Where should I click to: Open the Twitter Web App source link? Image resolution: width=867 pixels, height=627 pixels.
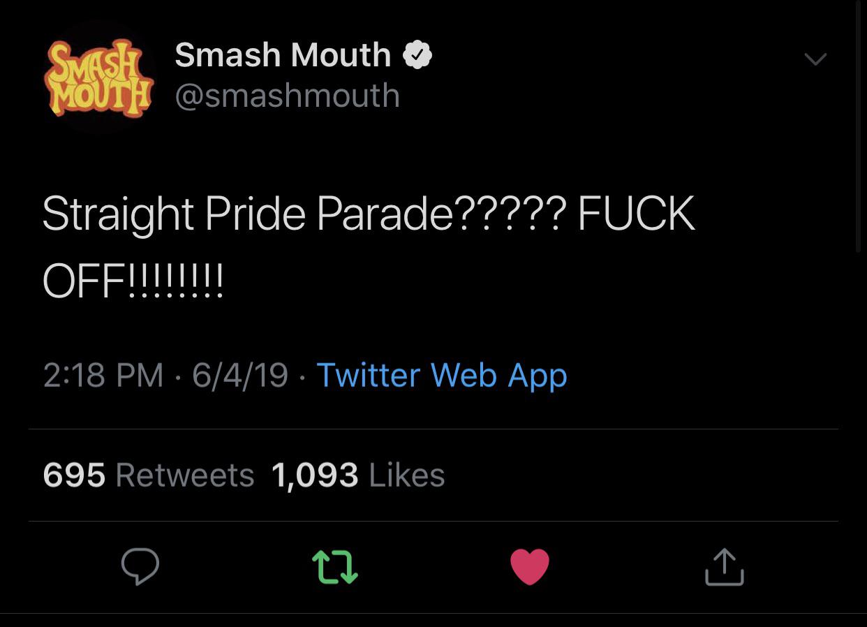pos(442,376)
